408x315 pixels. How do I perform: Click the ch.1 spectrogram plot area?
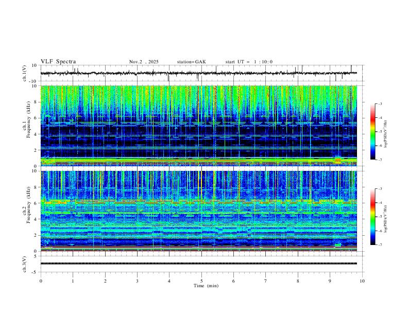198,126
